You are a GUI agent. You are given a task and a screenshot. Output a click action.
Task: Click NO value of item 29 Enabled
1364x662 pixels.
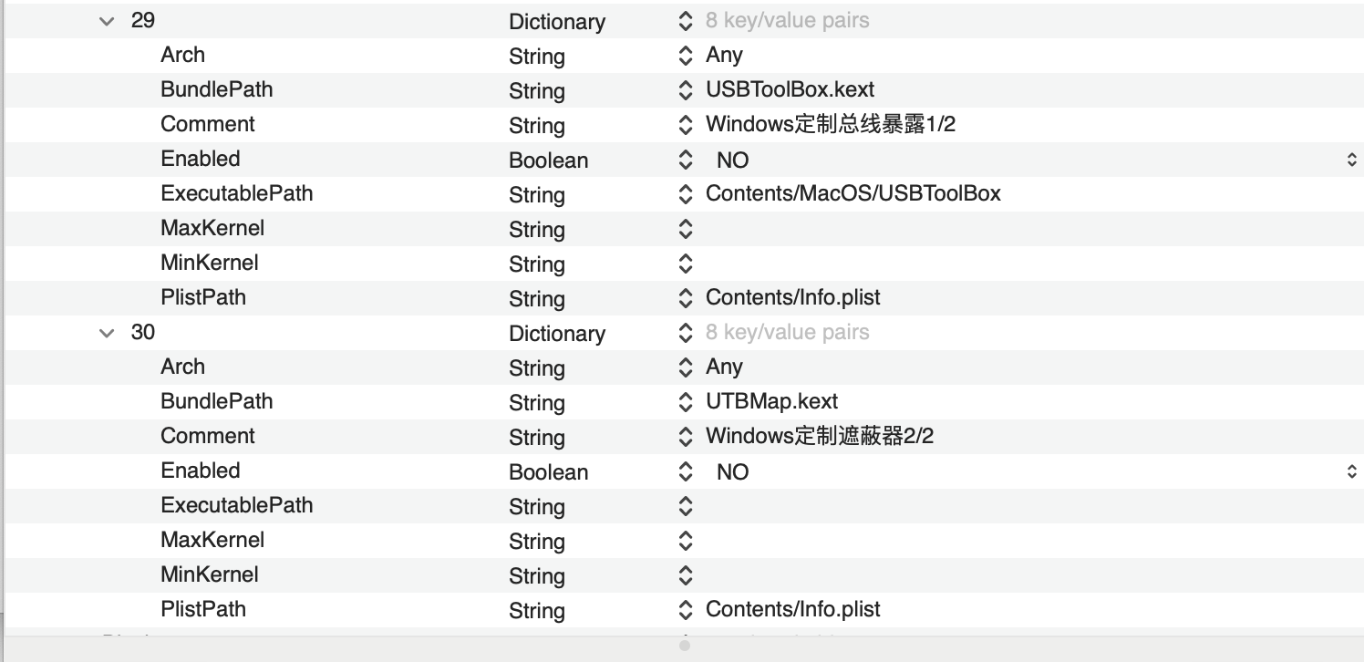pyautogui.click(x=732, y=161)
